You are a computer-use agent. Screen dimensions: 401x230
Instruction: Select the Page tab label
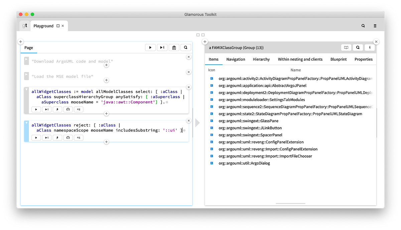[29, 48]
